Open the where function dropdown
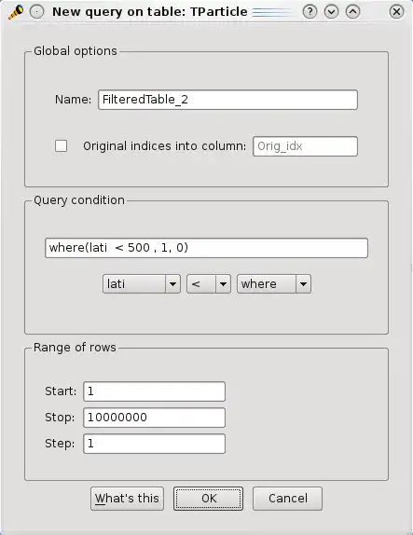The height and width of the screenshot is (535, 413). pos(274,284)
